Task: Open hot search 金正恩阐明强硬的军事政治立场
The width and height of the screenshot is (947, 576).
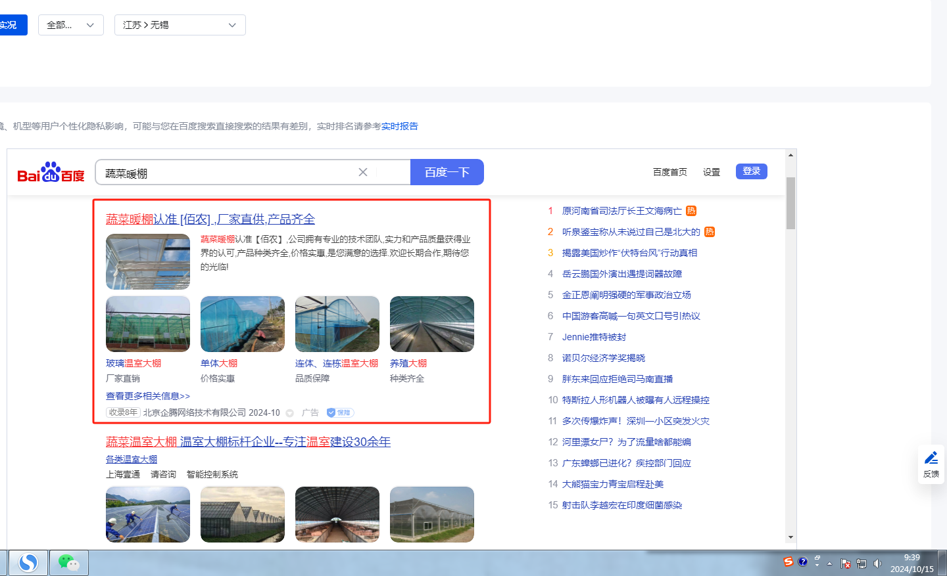Action: point(627,295)
